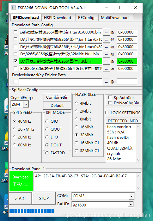153x221 pixels.
Task: Click the green 0x00000 address field
Action: 127,61
